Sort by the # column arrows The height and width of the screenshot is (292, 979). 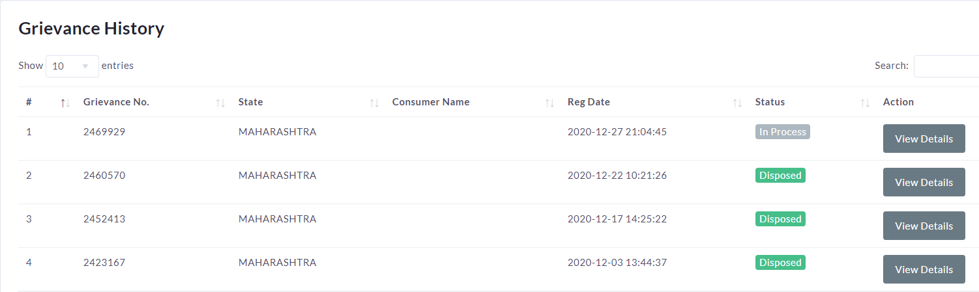(65, 103)
